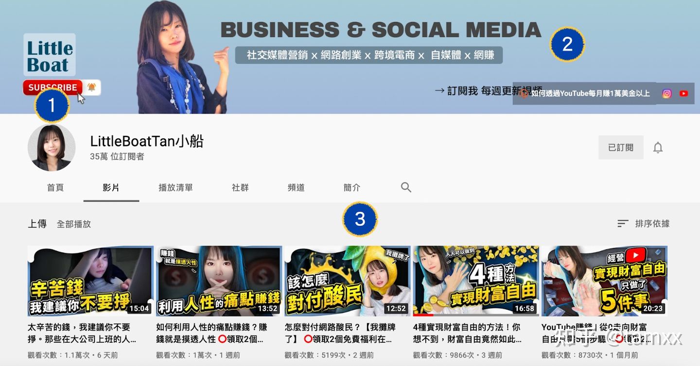Click the 怎麼對付網路酸民 video title
Image resolution: width=700 pixels, height=366 pixels.
point(340,333)
